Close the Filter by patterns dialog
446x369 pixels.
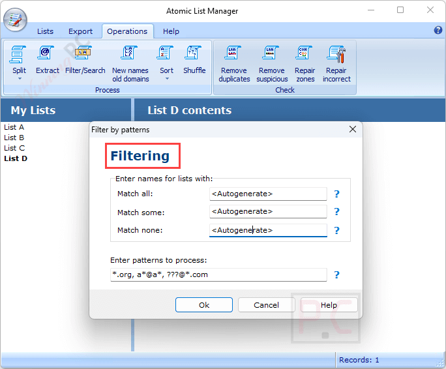[x=353, y=130]
